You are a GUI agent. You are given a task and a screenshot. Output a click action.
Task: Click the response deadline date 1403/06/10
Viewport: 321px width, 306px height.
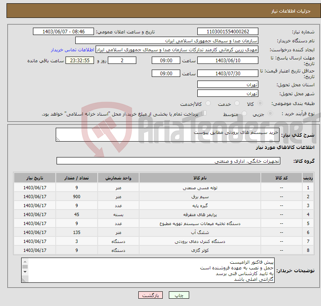coord(228,60)
